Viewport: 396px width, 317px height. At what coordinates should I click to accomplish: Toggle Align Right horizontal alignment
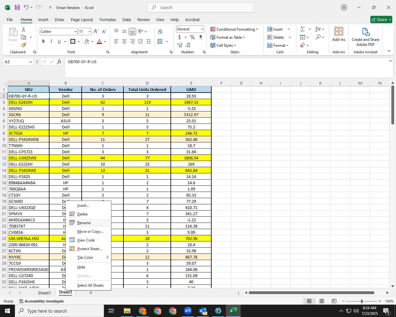[x=132, y=41]
